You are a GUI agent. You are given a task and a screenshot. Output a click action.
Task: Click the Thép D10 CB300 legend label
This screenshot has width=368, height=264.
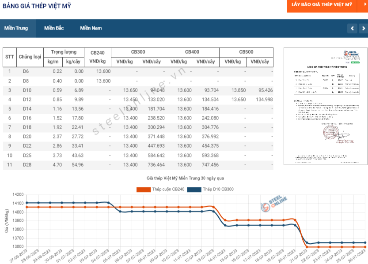click(x=218, y=190)
